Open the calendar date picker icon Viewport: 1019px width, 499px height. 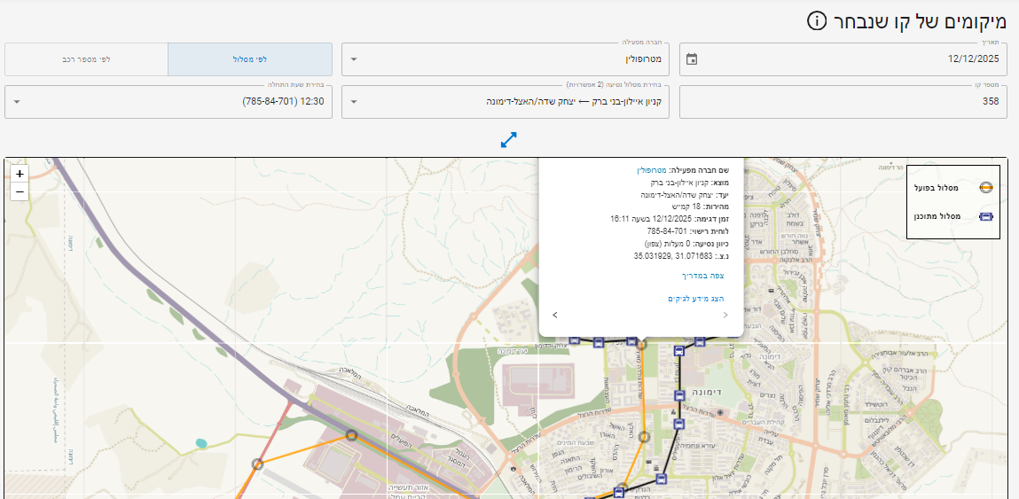point(692,59)
